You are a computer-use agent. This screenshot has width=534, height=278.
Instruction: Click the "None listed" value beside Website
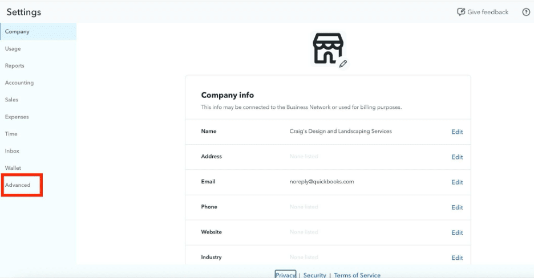[304, 232]
